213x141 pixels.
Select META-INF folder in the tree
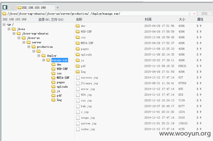(63, 78)
